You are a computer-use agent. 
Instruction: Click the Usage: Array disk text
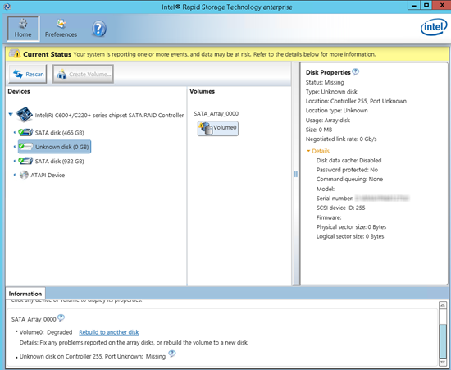pyautogui.click(x=328, y=121)
